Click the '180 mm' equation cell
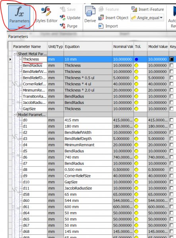This screenshot has height=238, width=176. coord(88,126)
